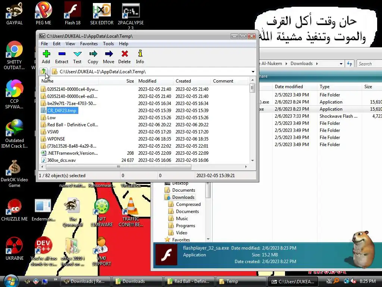Click the 7-Zip horizontal scrollbar thumb
382x287 pixels.
[118, 167]
